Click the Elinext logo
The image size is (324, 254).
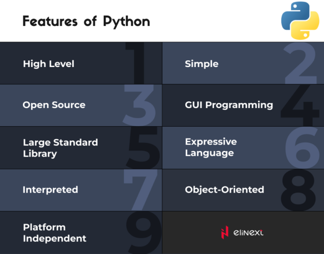pos(242,233)
